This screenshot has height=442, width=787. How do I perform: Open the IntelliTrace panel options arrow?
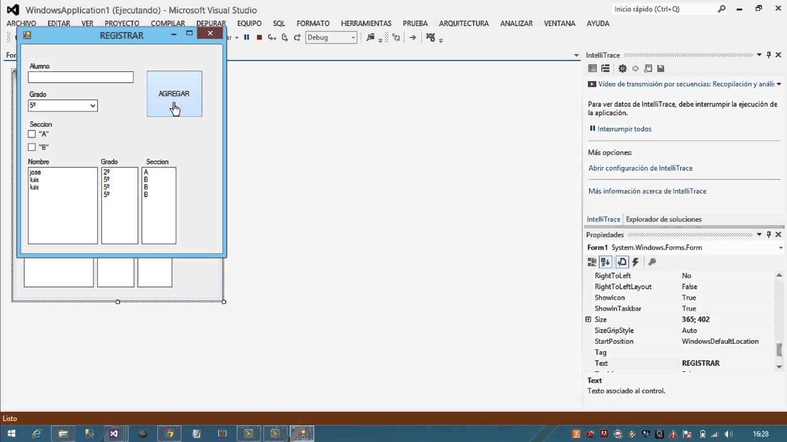(x=759, y=55)
